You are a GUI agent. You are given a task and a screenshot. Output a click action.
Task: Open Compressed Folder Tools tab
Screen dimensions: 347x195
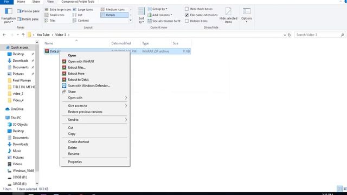(78, 2)
